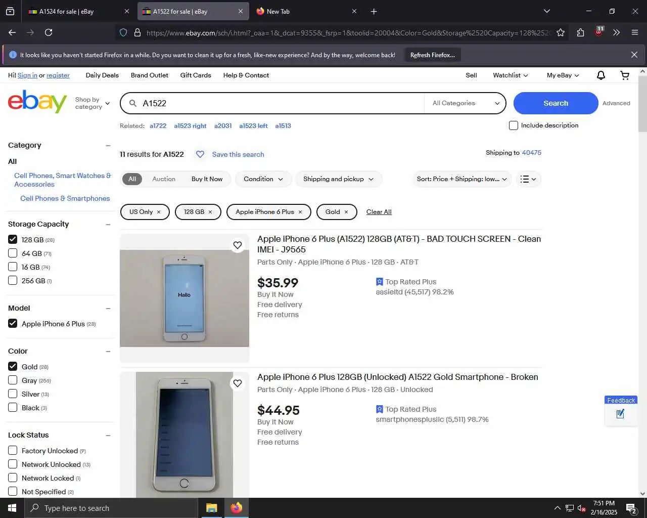Click the ublock extension icon in toolbar
This screenshot has width=647, height=518.
[599, 31]
